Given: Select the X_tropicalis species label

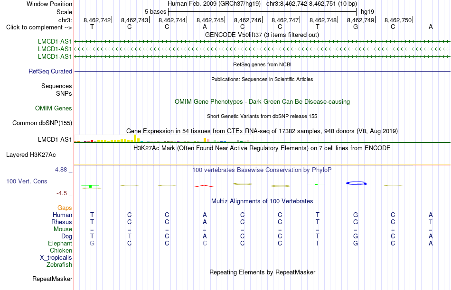Looking at the screenshot, I should 56,258.
